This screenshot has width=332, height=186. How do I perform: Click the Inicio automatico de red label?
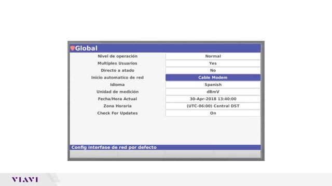117,78
